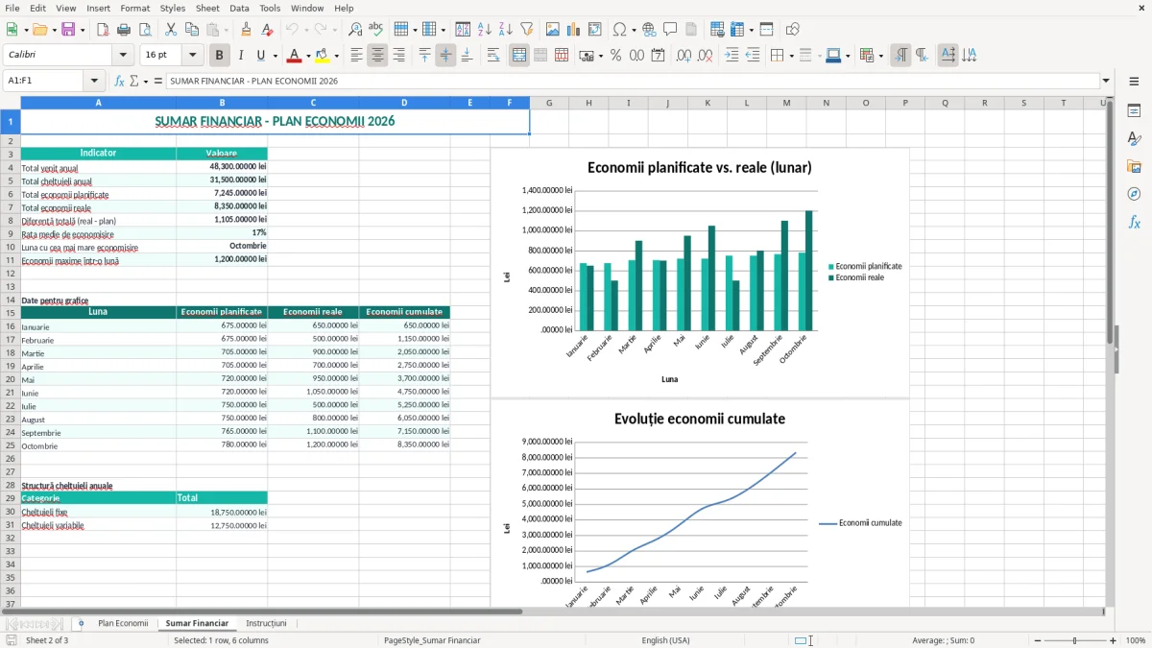
Task: Insert image icon in toolbar
Action: [553, 30]
